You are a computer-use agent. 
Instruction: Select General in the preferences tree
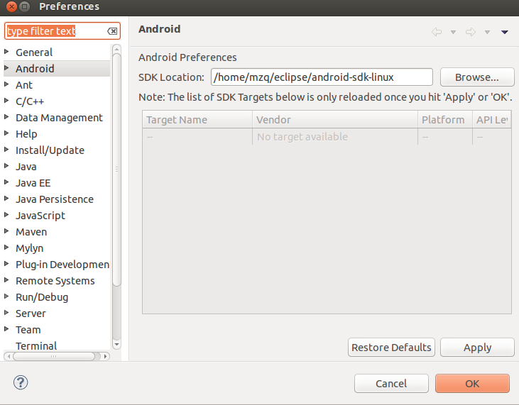34,52
